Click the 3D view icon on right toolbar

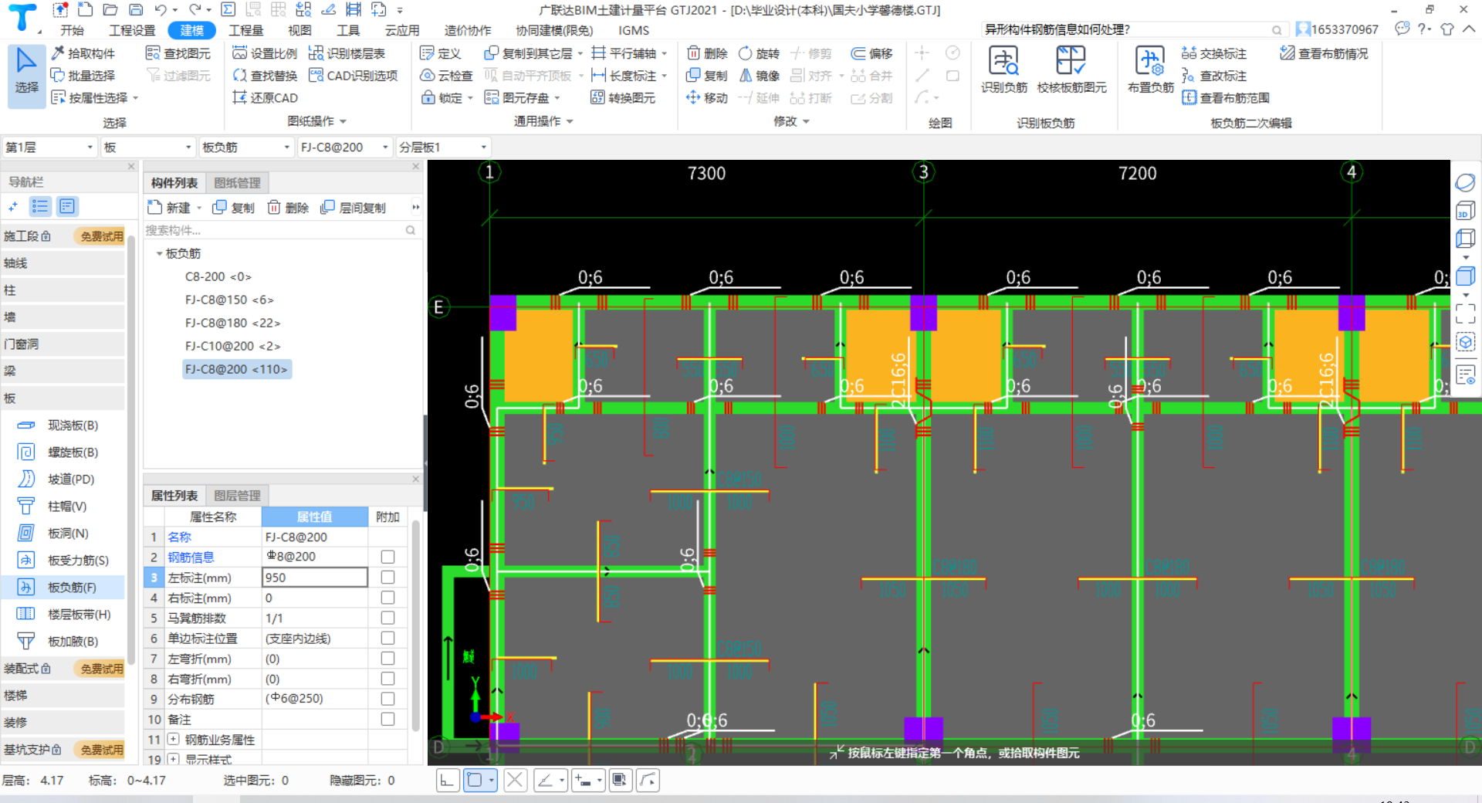pyautogui.click(x=1465, y=211)
